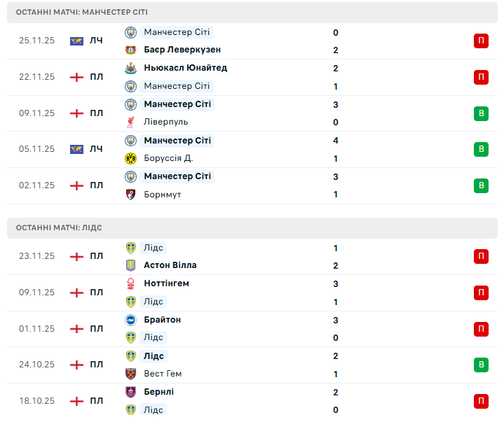Click the 'Останні матчі: Манчестер Сіті' header
This screenshot has width=504, height=422.
pos(82,13)
